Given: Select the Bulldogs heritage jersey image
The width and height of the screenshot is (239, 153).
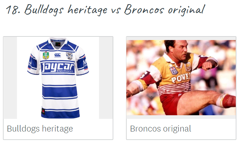Looking at the screenshot, I should (x=58, y=78).
